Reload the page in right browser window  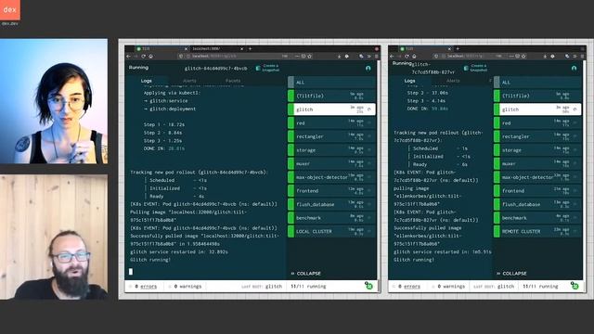click(407, 56)
